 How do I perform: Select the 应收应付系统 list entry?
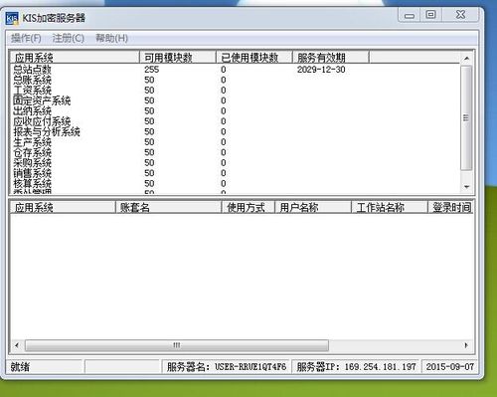point(42,121)
